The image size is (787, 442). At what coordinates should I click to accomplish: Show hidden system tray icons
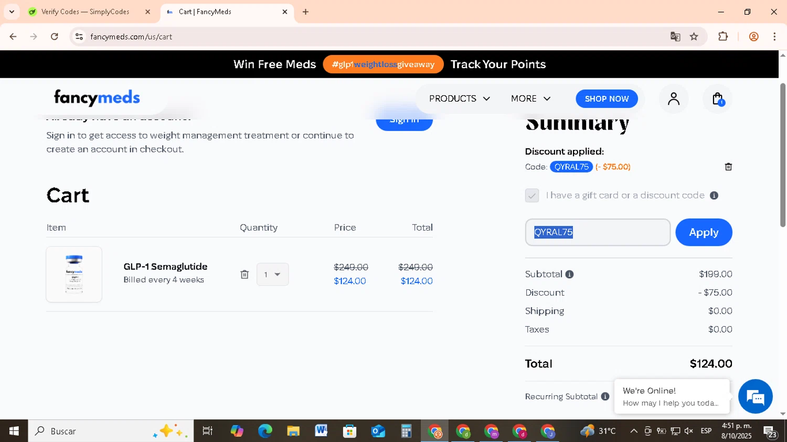tap(634, 431)
